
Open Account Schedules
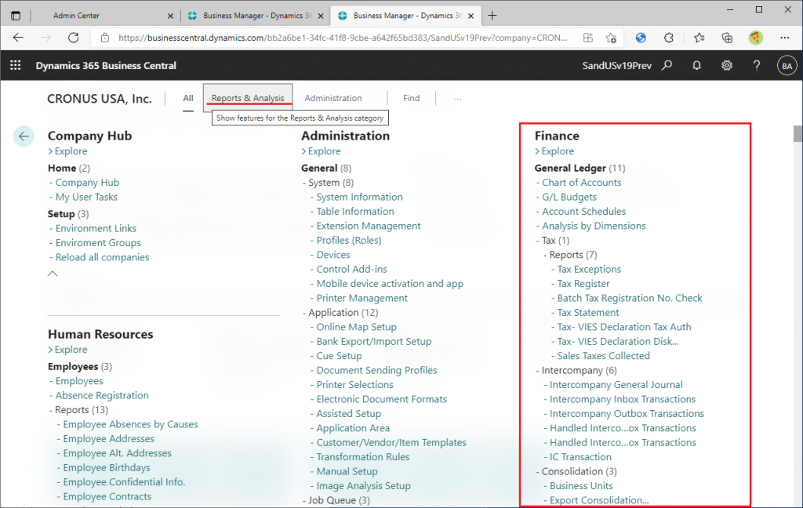point(583,211)
